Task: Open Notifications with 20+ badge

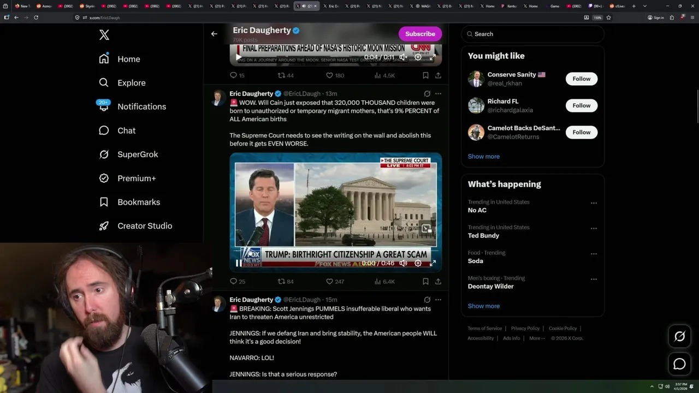Action: 132,106
